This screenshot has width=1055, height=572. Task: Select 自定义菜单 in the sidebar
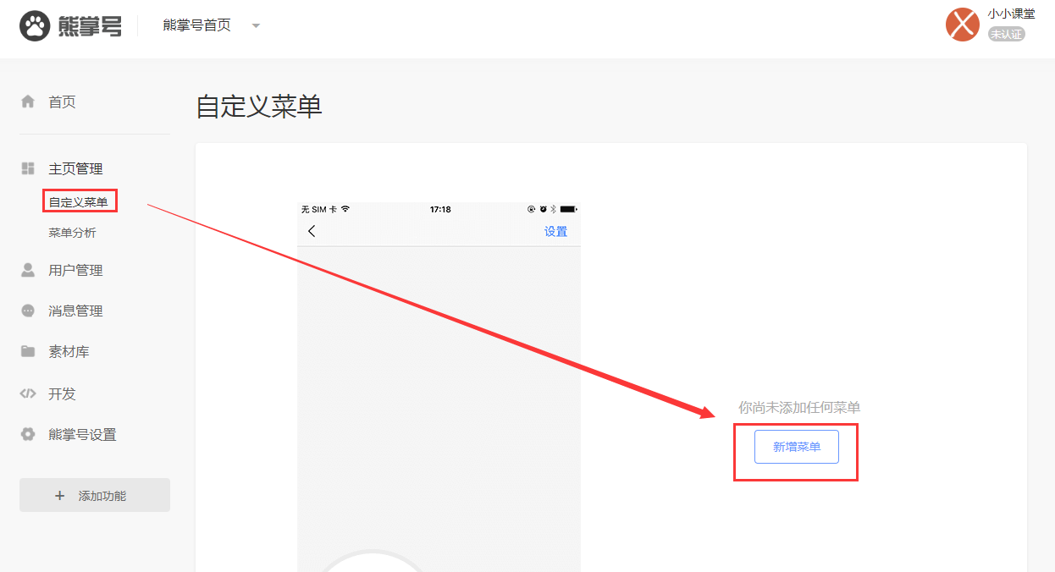coord(78,202)
